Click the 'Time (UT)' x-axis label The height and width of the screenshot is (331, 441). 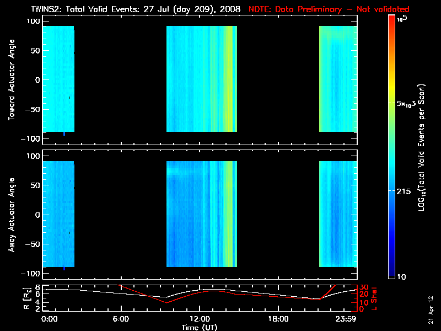tap(201, 327)
